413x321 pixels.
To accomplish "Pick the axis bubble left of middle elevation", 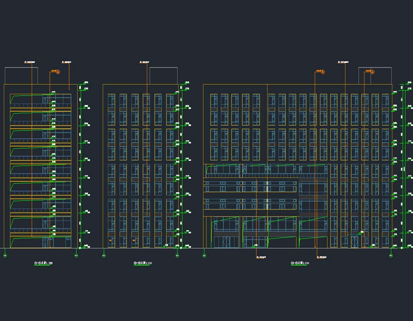I will (x=104, y=255).
